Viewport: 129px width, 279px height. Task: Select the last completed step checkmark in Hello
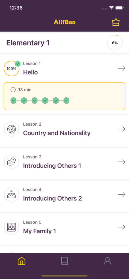tap(67, 101)
